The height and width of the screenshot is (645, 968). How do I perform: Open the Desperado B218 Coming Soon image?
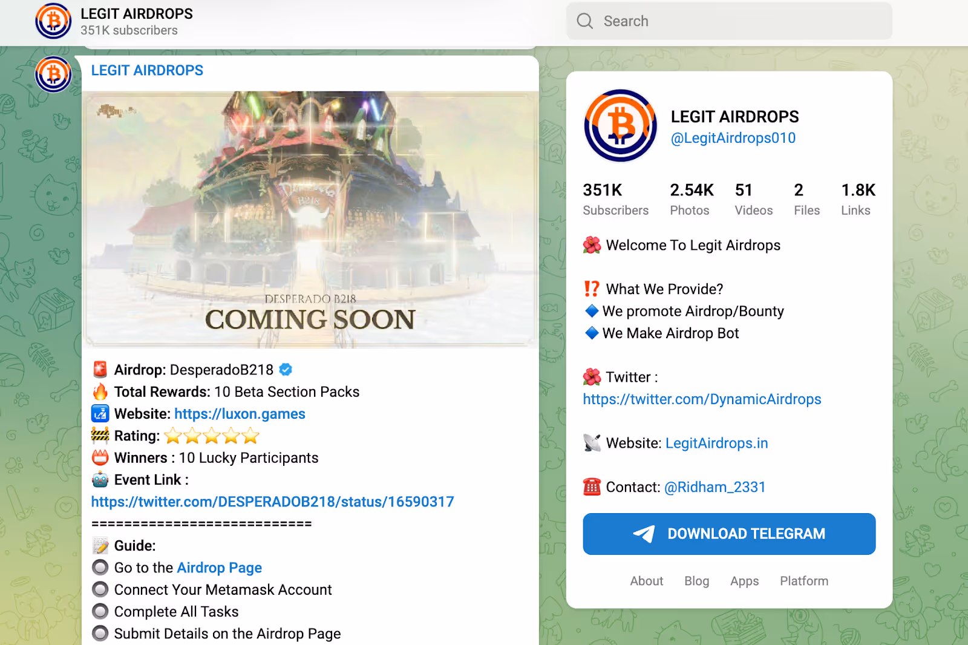tap(310, 219)
